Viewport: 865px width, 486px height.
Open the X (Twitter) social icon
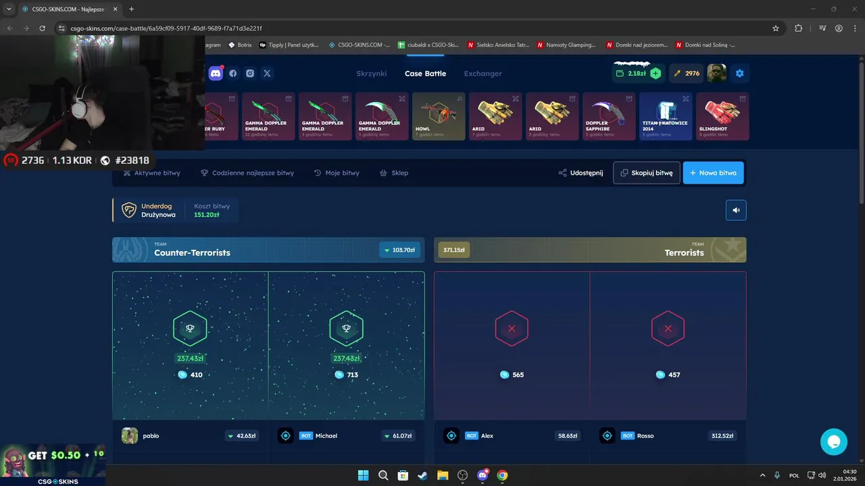point(267,73)
